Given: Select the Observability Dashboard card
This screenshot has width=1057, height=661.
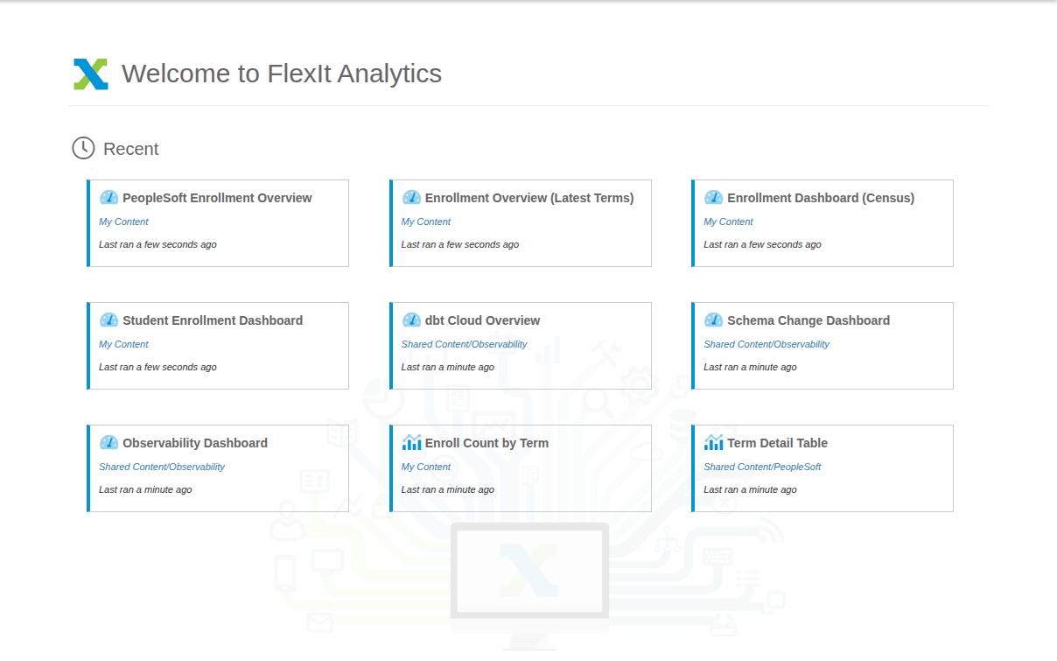Looking at the screenshot, I should pyautogui.click(x=218, y=468).
